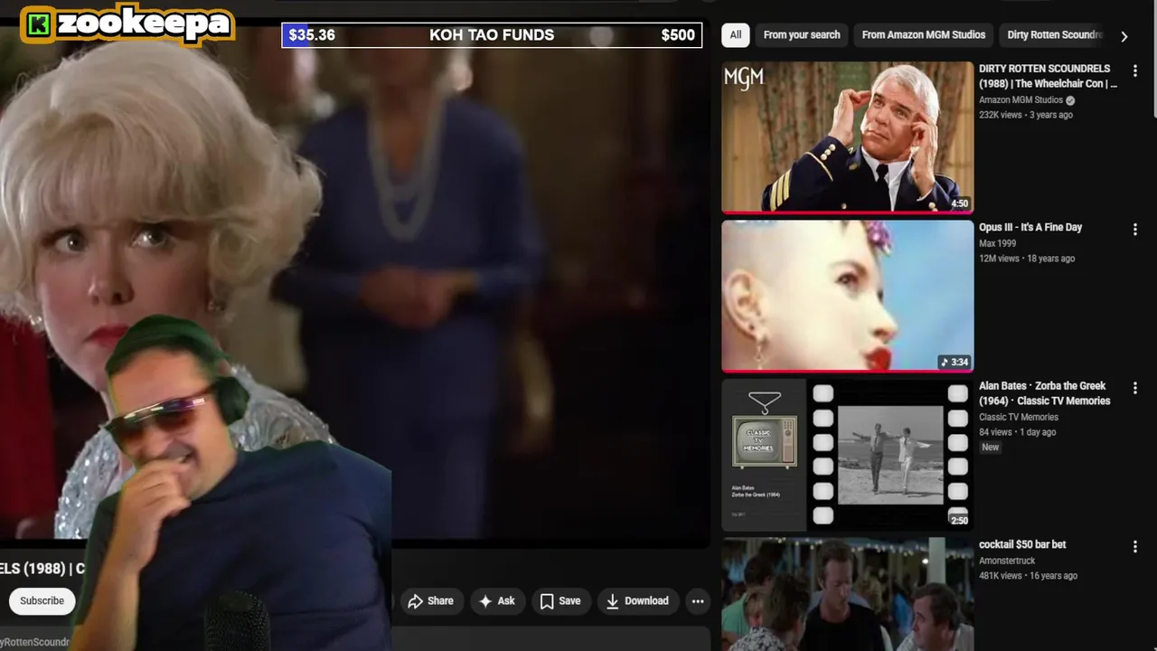1157x651 pixels.
Task: Click title DIRTY ROTTEN SCOUNDRELS (1988) The Wheelchair Con
Action: pos(1048,76)
